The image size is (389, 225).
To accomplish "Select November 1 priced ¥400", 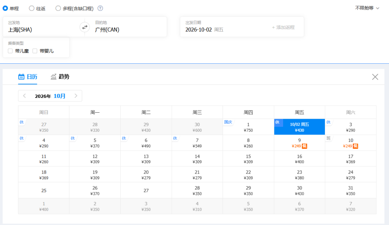I will tap(44, 206).
